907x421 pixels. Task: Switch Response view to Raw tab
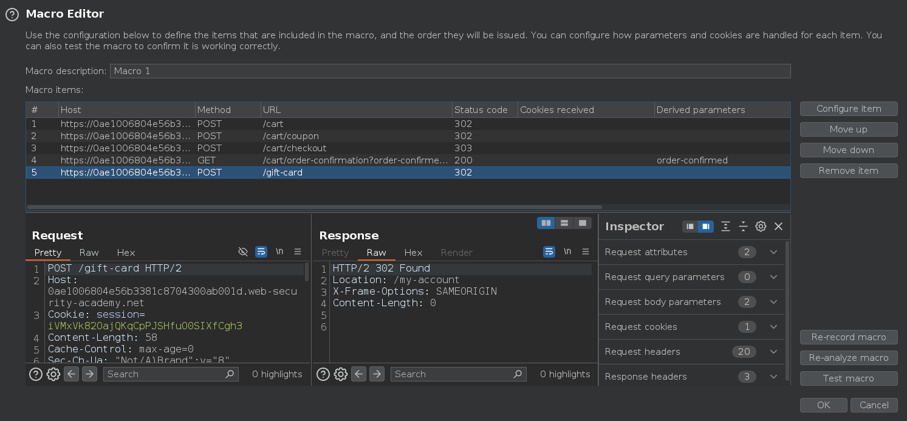tap(376, 253)
